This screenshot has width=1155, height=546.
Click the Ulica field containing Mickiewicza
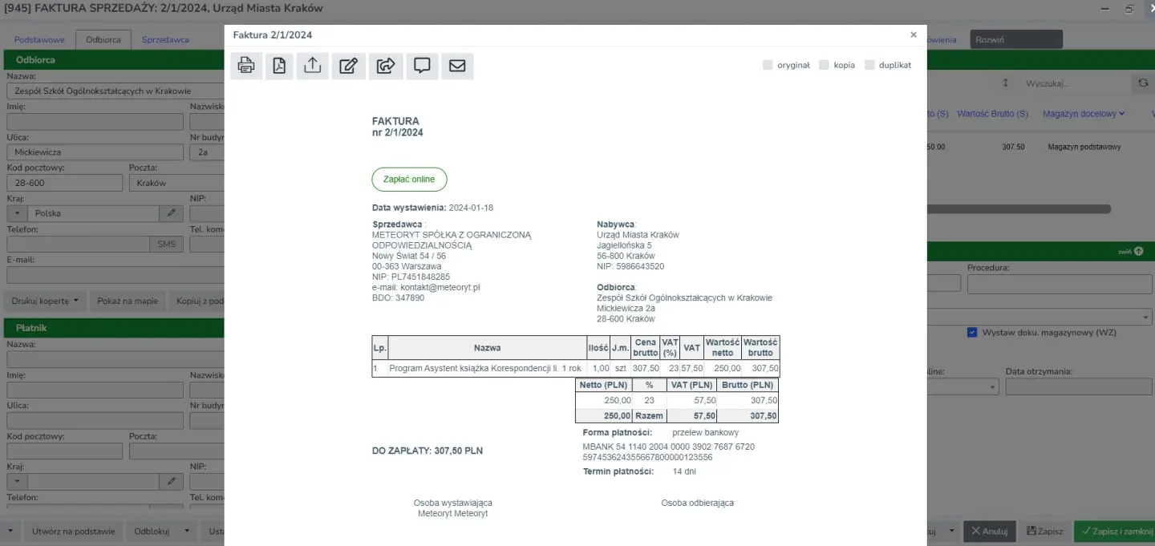(95, 152)
